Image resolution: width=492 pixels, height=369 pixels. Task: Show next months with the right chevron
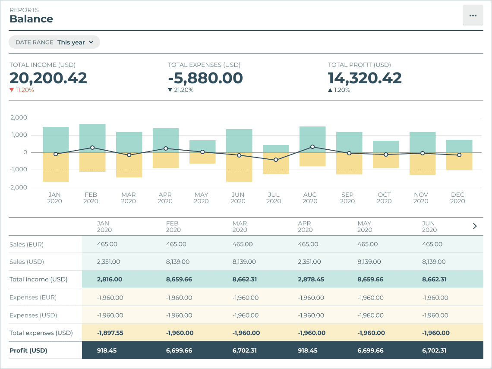click(x=475, y=226)
